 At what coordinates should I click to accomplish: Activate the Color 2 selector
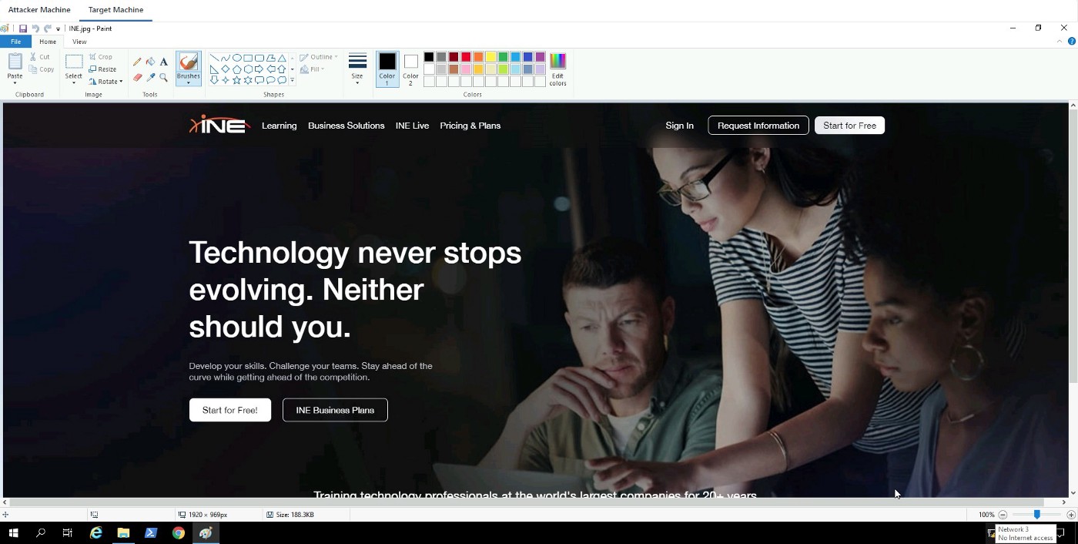click(x=410, y=69)
